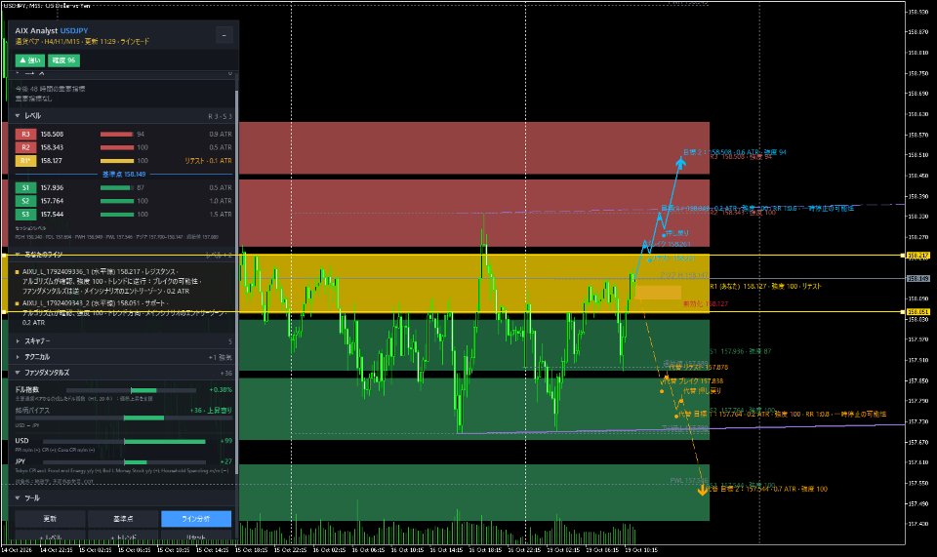
Task: Expand the テクニカル section
Action: tap(18, 357)
